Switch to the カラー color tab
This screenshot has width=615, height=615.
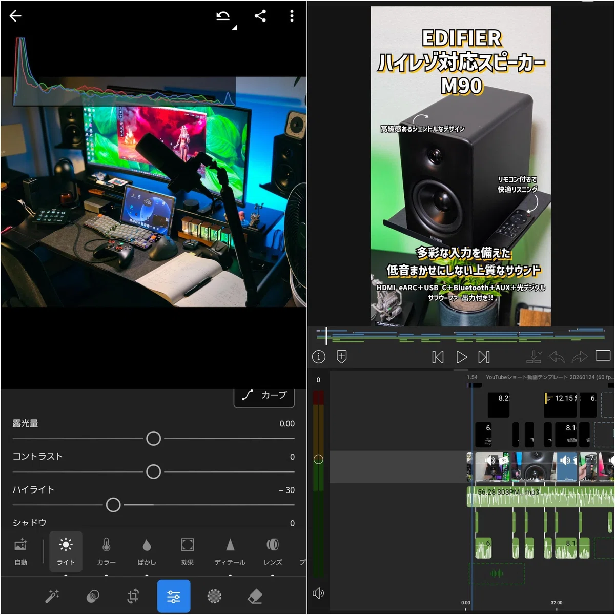click(x=106, y=551)
